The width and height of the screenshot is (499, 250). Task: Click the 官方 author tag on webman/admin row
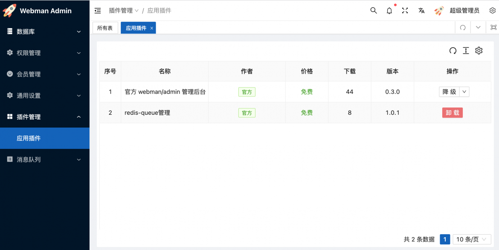point(247,91)
